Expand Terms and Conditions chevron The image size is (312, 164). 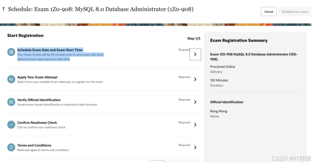pyautogui.click(x=195, y=147)
